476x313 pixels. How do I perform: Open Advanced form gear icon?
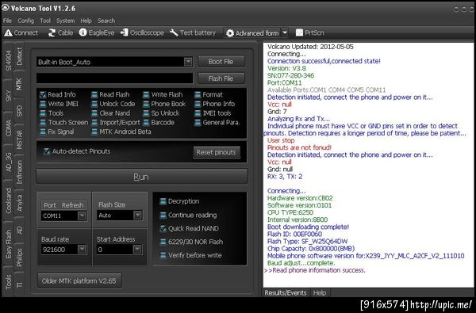[230, 33]
